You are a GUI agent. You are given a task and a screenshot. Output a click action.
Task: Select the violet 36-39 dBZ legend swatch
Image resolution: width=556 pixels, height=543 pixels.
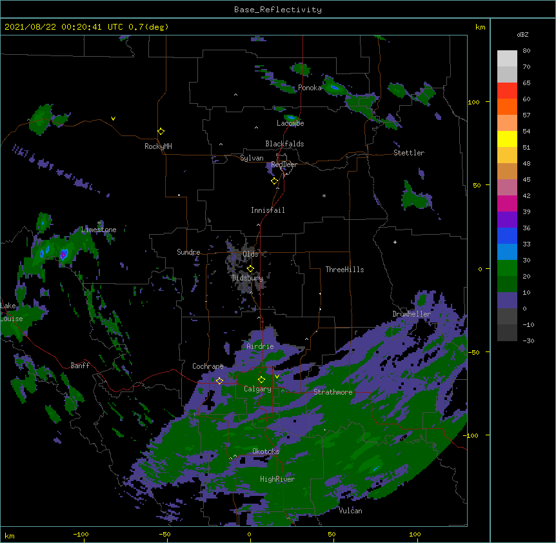pyautogui.click(x=507, y=220)
